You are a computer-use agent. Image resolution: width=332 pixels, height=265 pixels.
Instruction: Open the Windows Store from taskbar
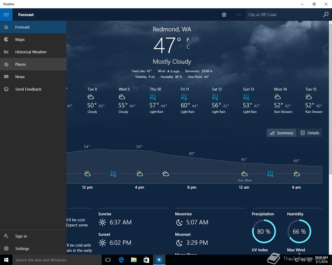(x=146, y=260)
